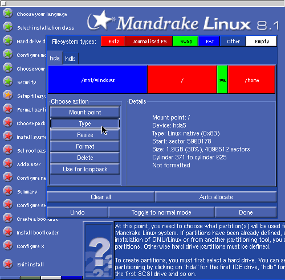The height and width of the screenshot is (280, 285).
Task: Click the red star beside Configure services
Action: (x=8, y=204)
